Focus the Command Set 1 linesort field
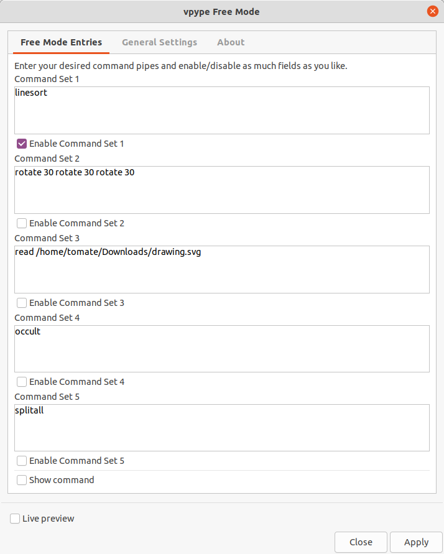444x554 pixels. (x=222, y=110)
